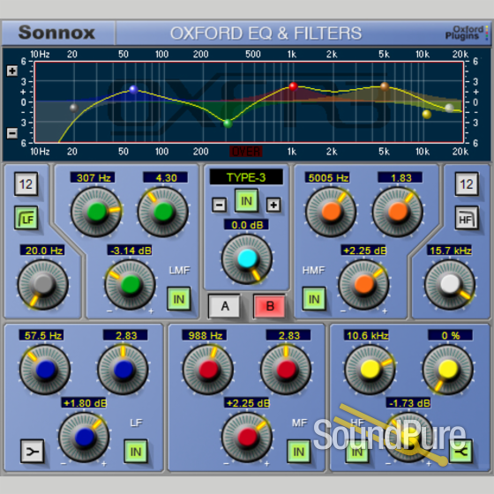Click the HMF Q knob at 1.83
494x494 pixels.
coord(398,212)
